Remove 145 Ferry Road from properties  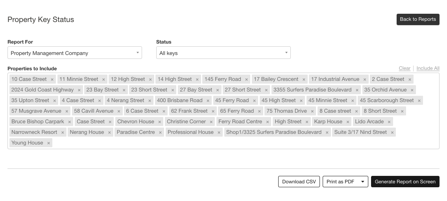tap(246, 79)
